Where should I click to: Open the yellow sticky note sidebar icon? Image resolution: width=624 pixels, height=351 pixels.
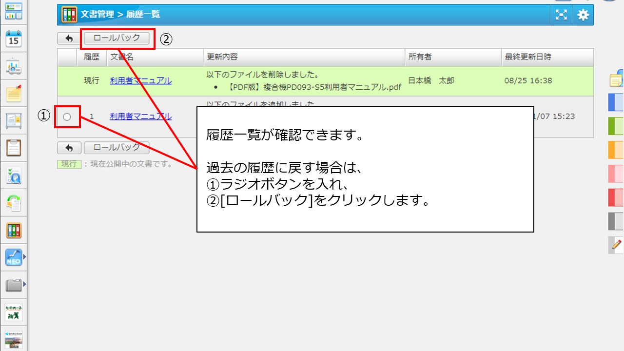click(14, 93)
